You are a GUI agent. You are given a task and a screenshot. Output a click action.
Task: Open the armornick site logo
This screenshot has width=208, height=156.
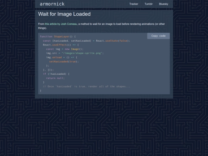point(52,4)
